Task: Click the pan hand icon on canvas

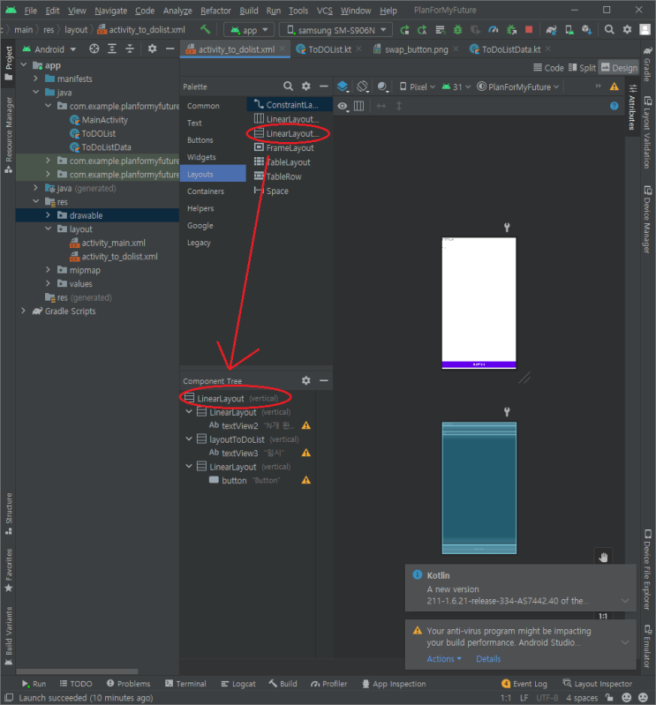Action: tap(603, 557)
